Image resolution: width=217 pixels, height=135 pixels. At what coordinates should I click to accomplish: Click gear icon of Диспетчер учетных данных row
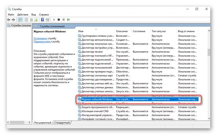coord(80,88)
